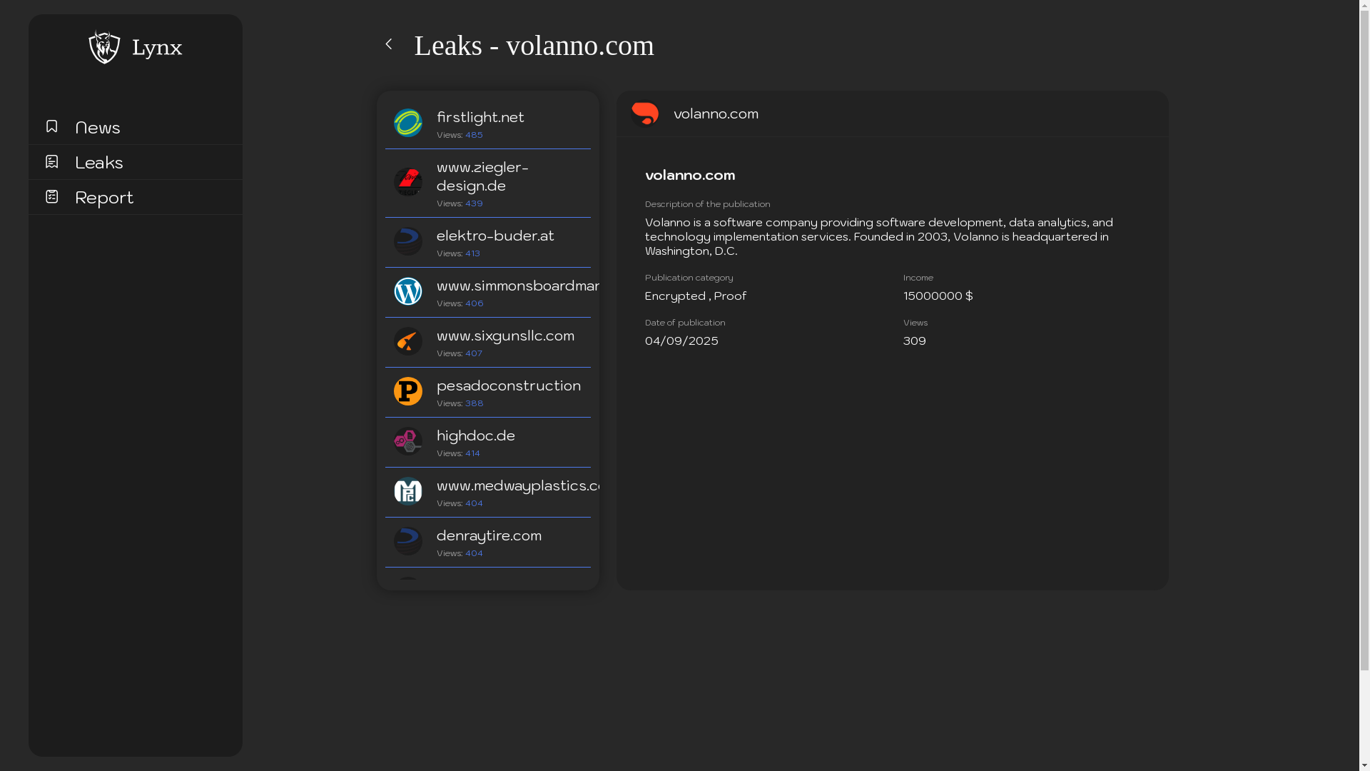Click the WordPress logo for simmonsboardman
Viewport: 1370px width, 771px height.
point(408,291)
